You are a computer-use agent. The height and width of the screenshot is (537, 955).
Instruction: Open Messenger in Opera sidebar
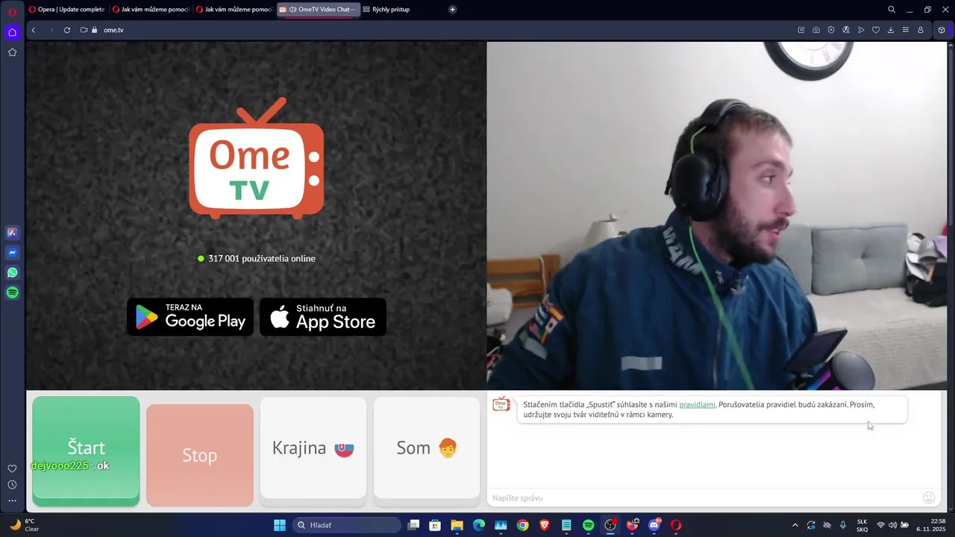tap(12, 253)
